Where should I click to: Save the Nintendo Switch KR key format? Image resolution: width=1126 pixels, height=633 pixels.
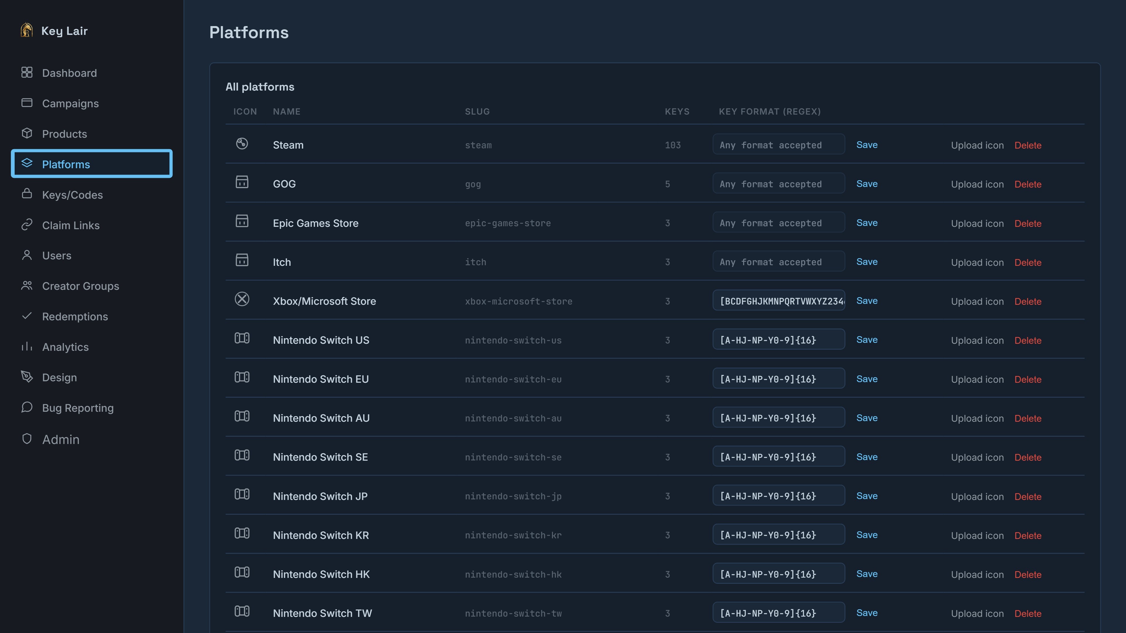(x=867, y=535)
